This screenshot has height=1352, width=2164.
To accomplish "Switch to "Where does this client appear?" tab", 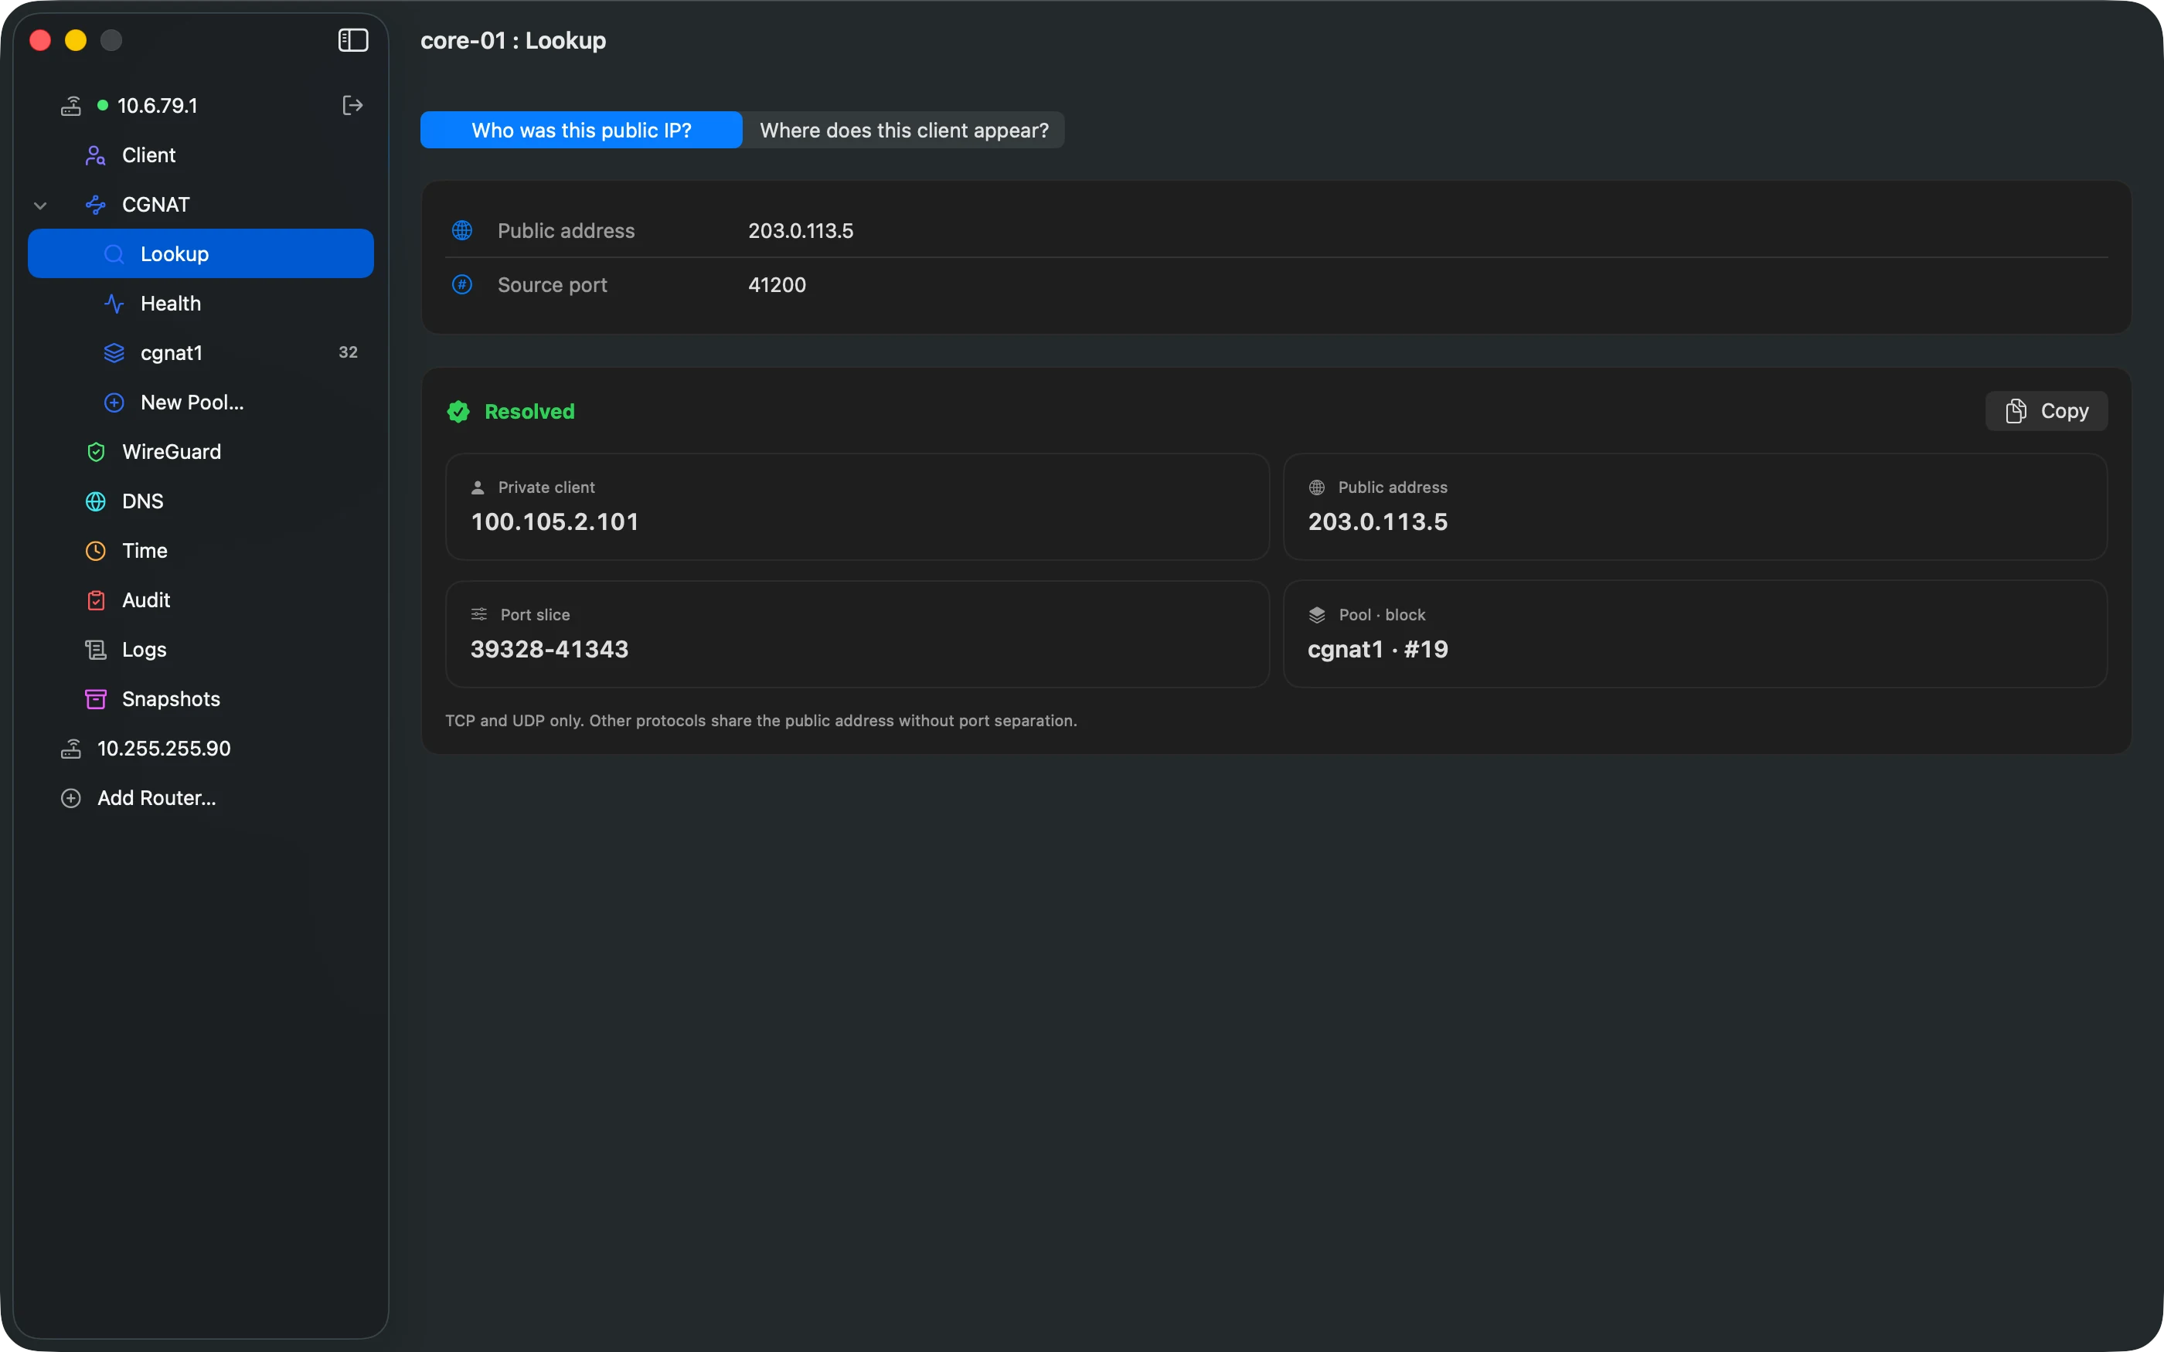I will [x=904, y=131].
